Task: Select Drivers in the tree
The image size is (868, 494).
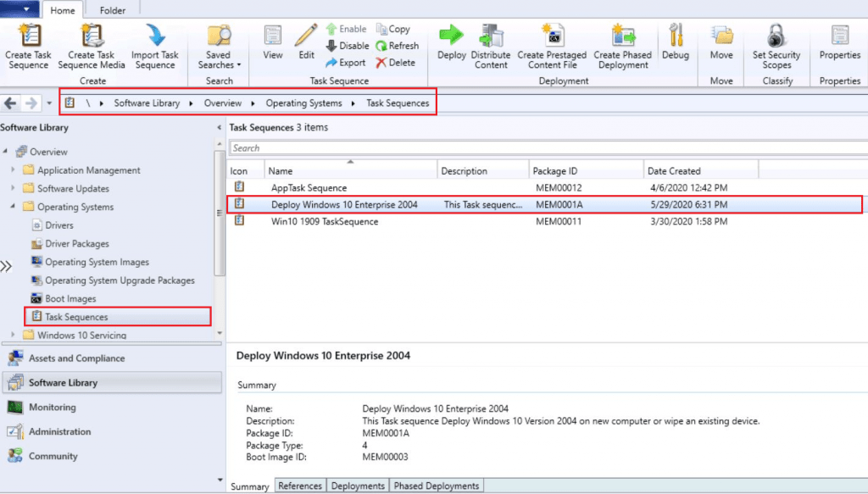Action: [x=58, y=225]
